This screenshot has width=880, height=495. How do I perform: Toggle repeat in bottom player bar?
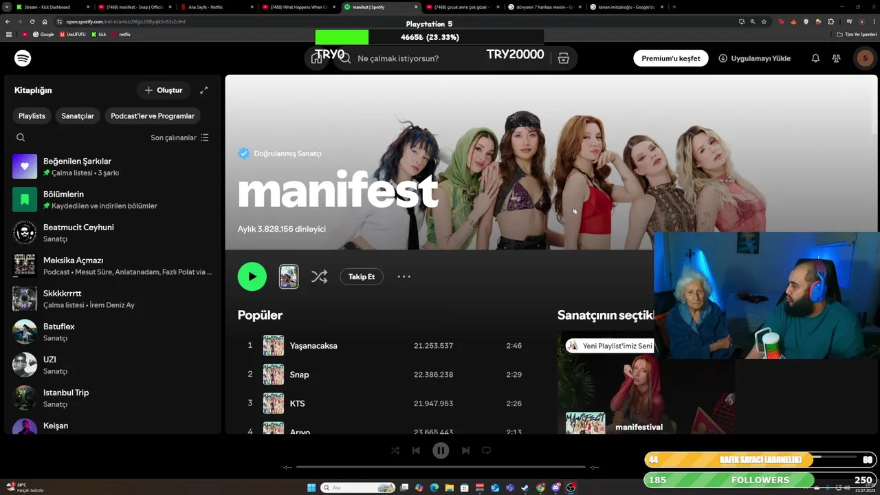pos(486,450)
